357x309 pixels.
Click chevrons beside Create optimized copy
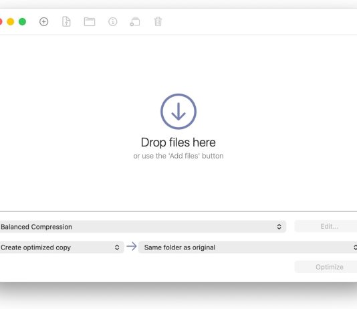pyautogui.click(x=117, y=247)
